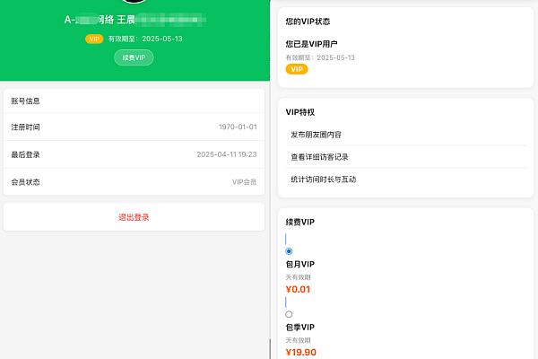Click the 最后登录 row label

coord(25,154)
